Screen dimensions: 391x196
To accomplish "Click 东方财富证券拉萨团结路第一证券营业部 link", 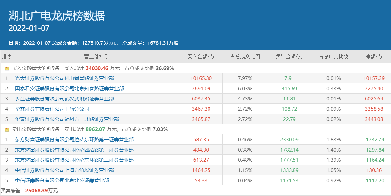I will (74, 150).
